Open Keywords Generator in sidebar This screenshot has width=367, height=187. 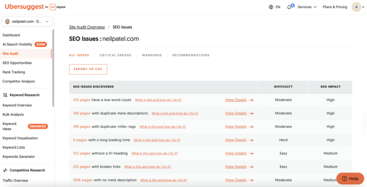[x=19, y=156]
